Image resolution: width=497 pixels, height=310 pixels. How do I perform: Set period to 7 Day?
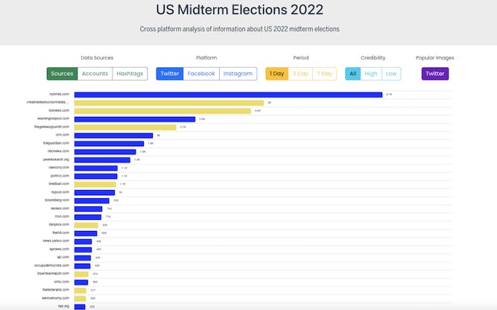(324, 74)
